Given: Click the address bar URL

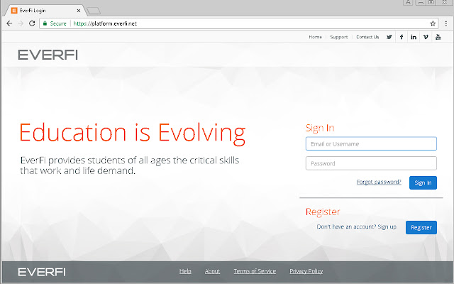Looking at the screenshot, I should coord(105,23).
